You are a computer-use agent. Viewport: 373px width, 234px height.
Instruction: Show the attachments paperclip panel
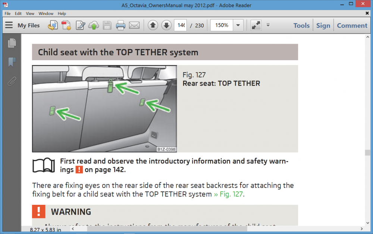pos(12,81)
